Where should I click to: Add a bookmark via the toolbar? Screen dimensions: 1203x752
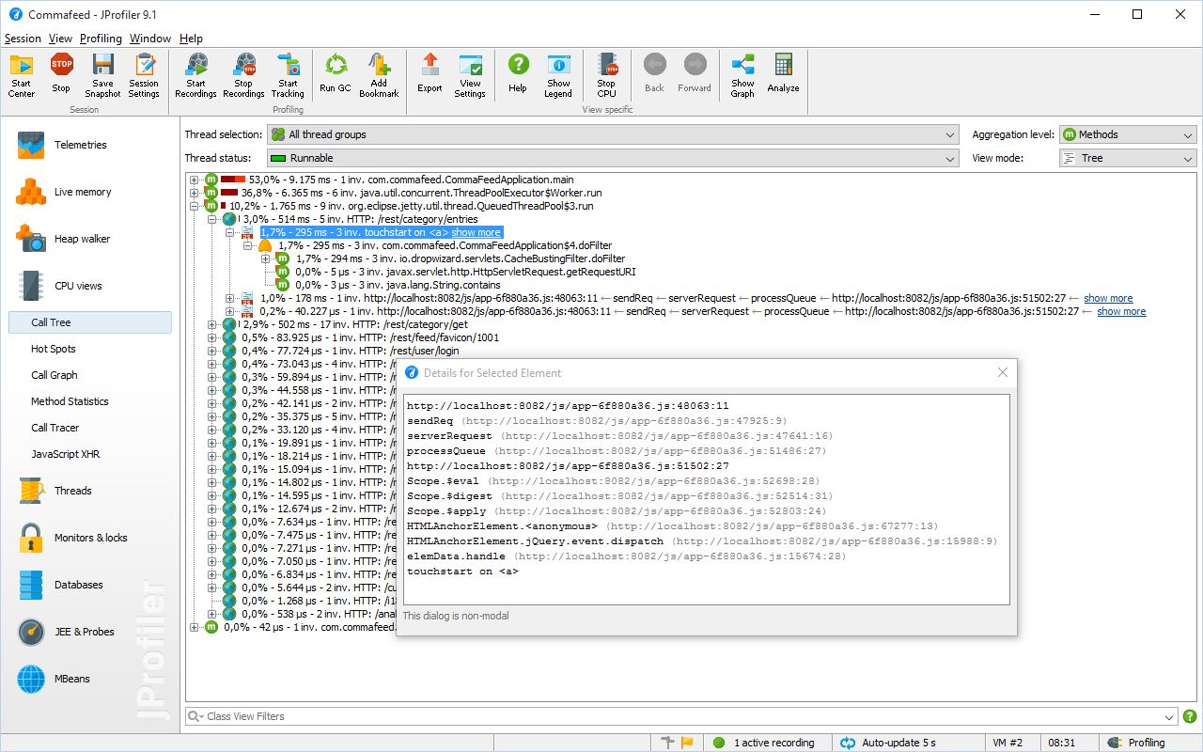pos(379,75)
